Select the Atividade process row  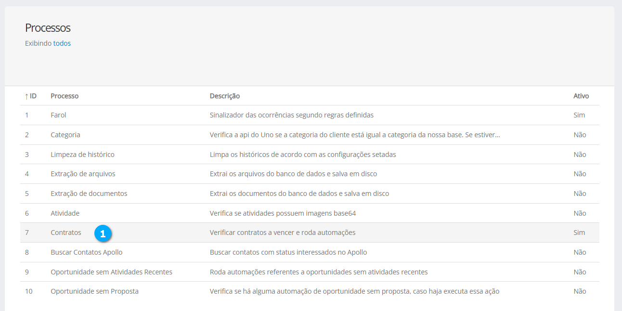[x=65, y=213]
